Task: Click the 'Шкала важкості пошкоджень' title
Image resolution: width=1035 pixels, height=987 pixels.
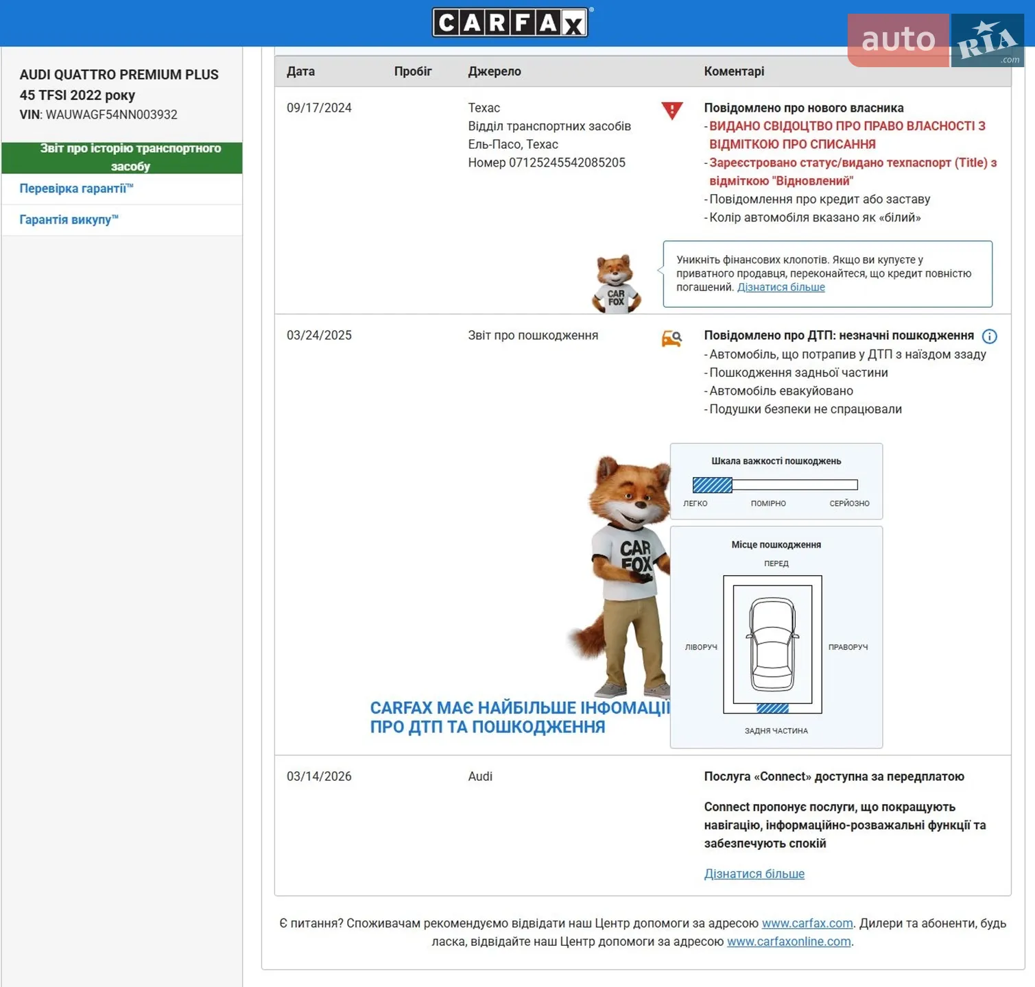Action: (x=776, y=461)
